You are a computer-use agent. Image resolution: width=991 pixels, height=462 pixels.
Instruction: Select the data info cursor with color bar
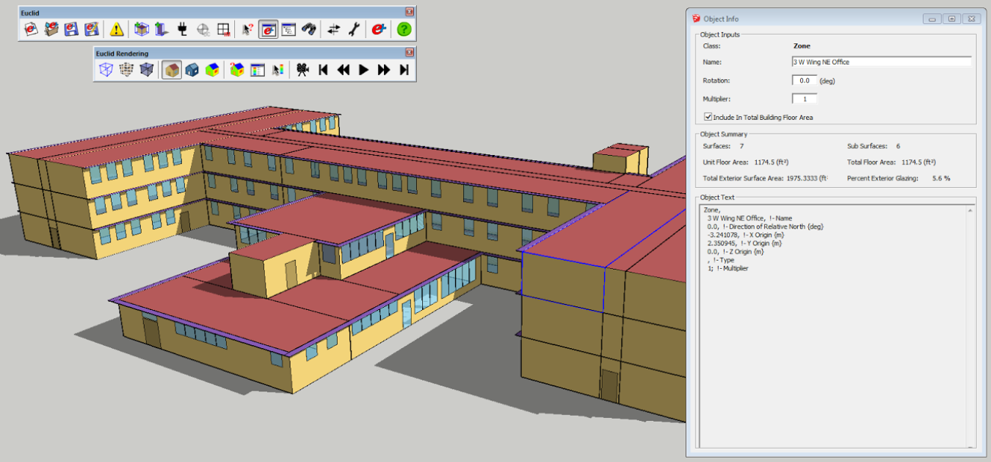[x=277, y=70]
